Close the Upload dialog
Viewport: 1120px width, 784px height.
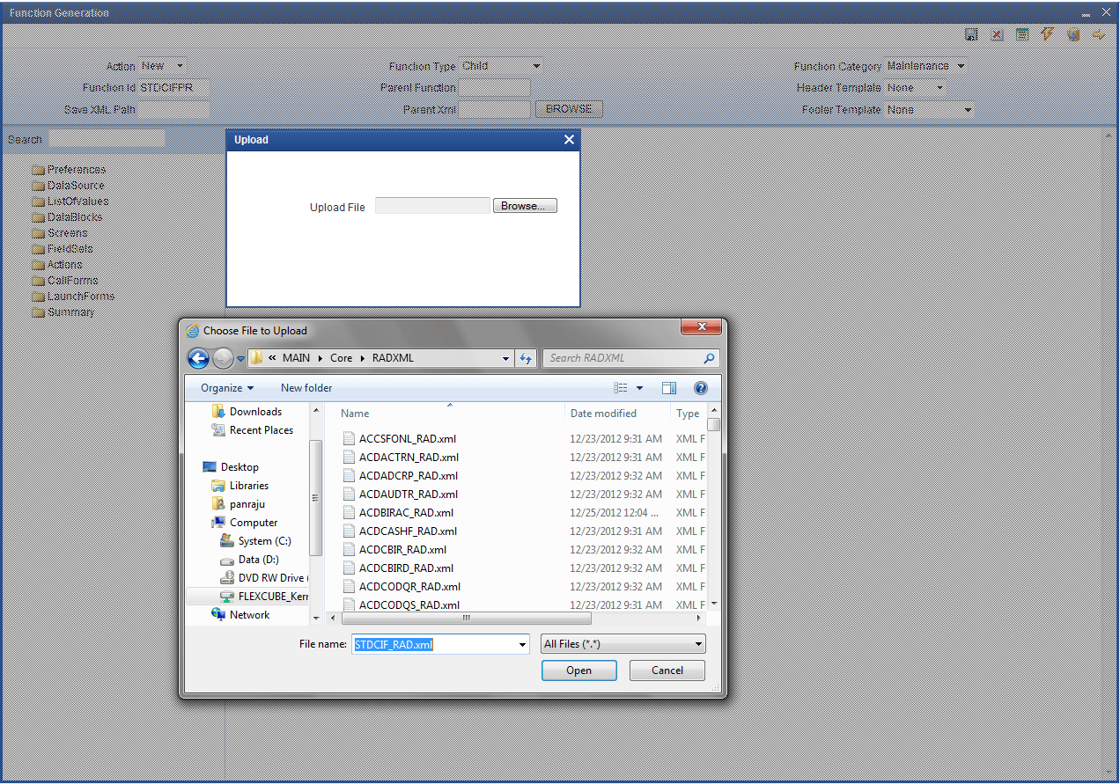coord(569,140)
